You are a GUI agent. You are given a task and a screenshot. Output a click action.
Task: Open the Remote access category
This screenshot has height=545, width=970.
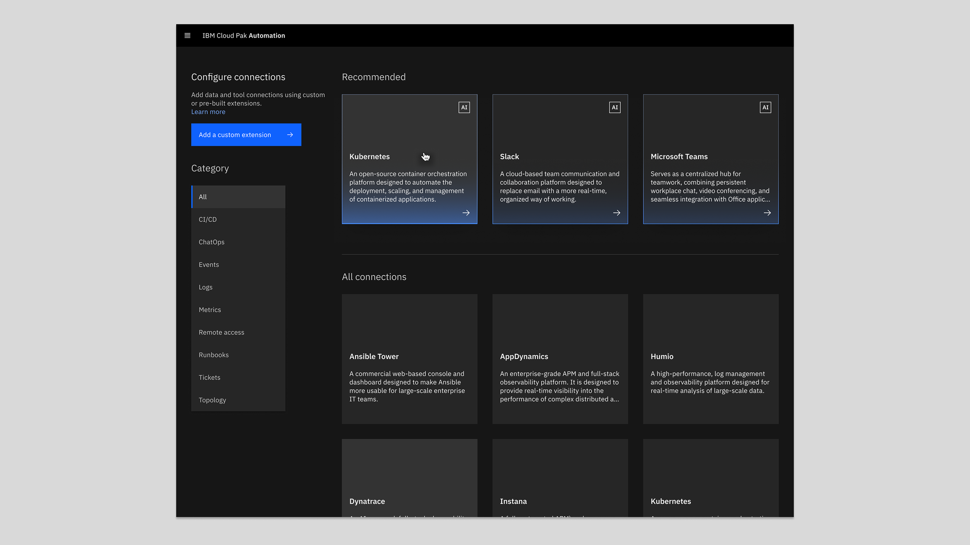click(238, 332)
